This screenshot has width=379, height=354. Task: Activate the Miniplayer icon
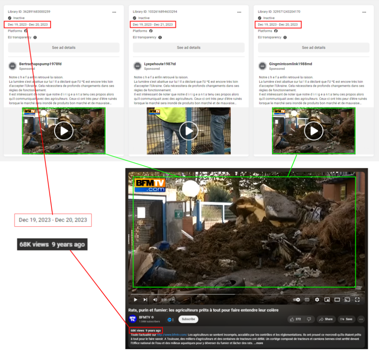[x=328, y=300]
